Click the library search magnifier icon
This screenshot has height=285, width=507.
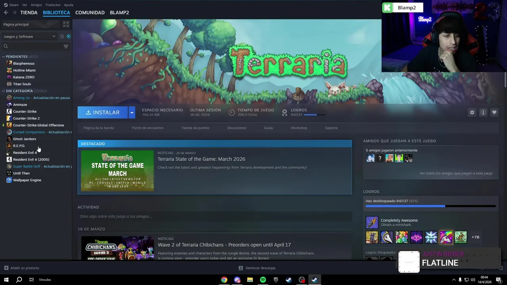6,46
